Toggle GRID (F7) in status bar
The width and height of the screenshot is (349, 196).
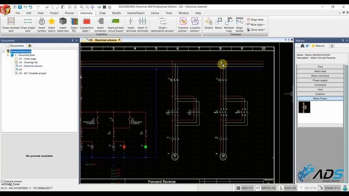tap(244, 188)
